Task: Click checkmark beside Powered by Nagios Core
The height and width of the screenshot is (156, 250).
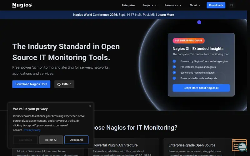Action: point(174,61)
